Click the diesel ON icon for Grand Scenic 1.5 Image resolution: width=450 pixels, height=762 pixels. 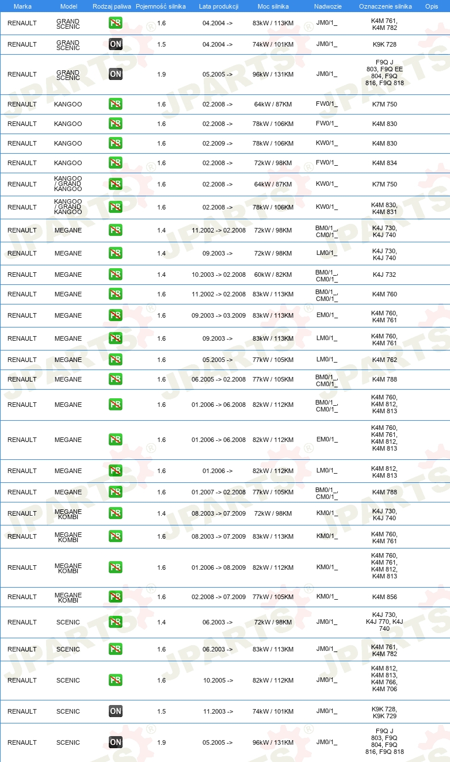(x=116, y=44)
